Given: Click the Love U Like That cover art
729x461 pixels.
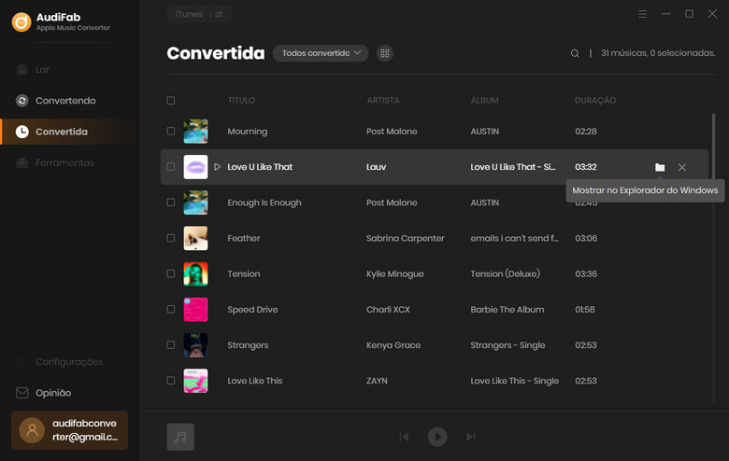Looking at the screenshot, I should (195, 167).
